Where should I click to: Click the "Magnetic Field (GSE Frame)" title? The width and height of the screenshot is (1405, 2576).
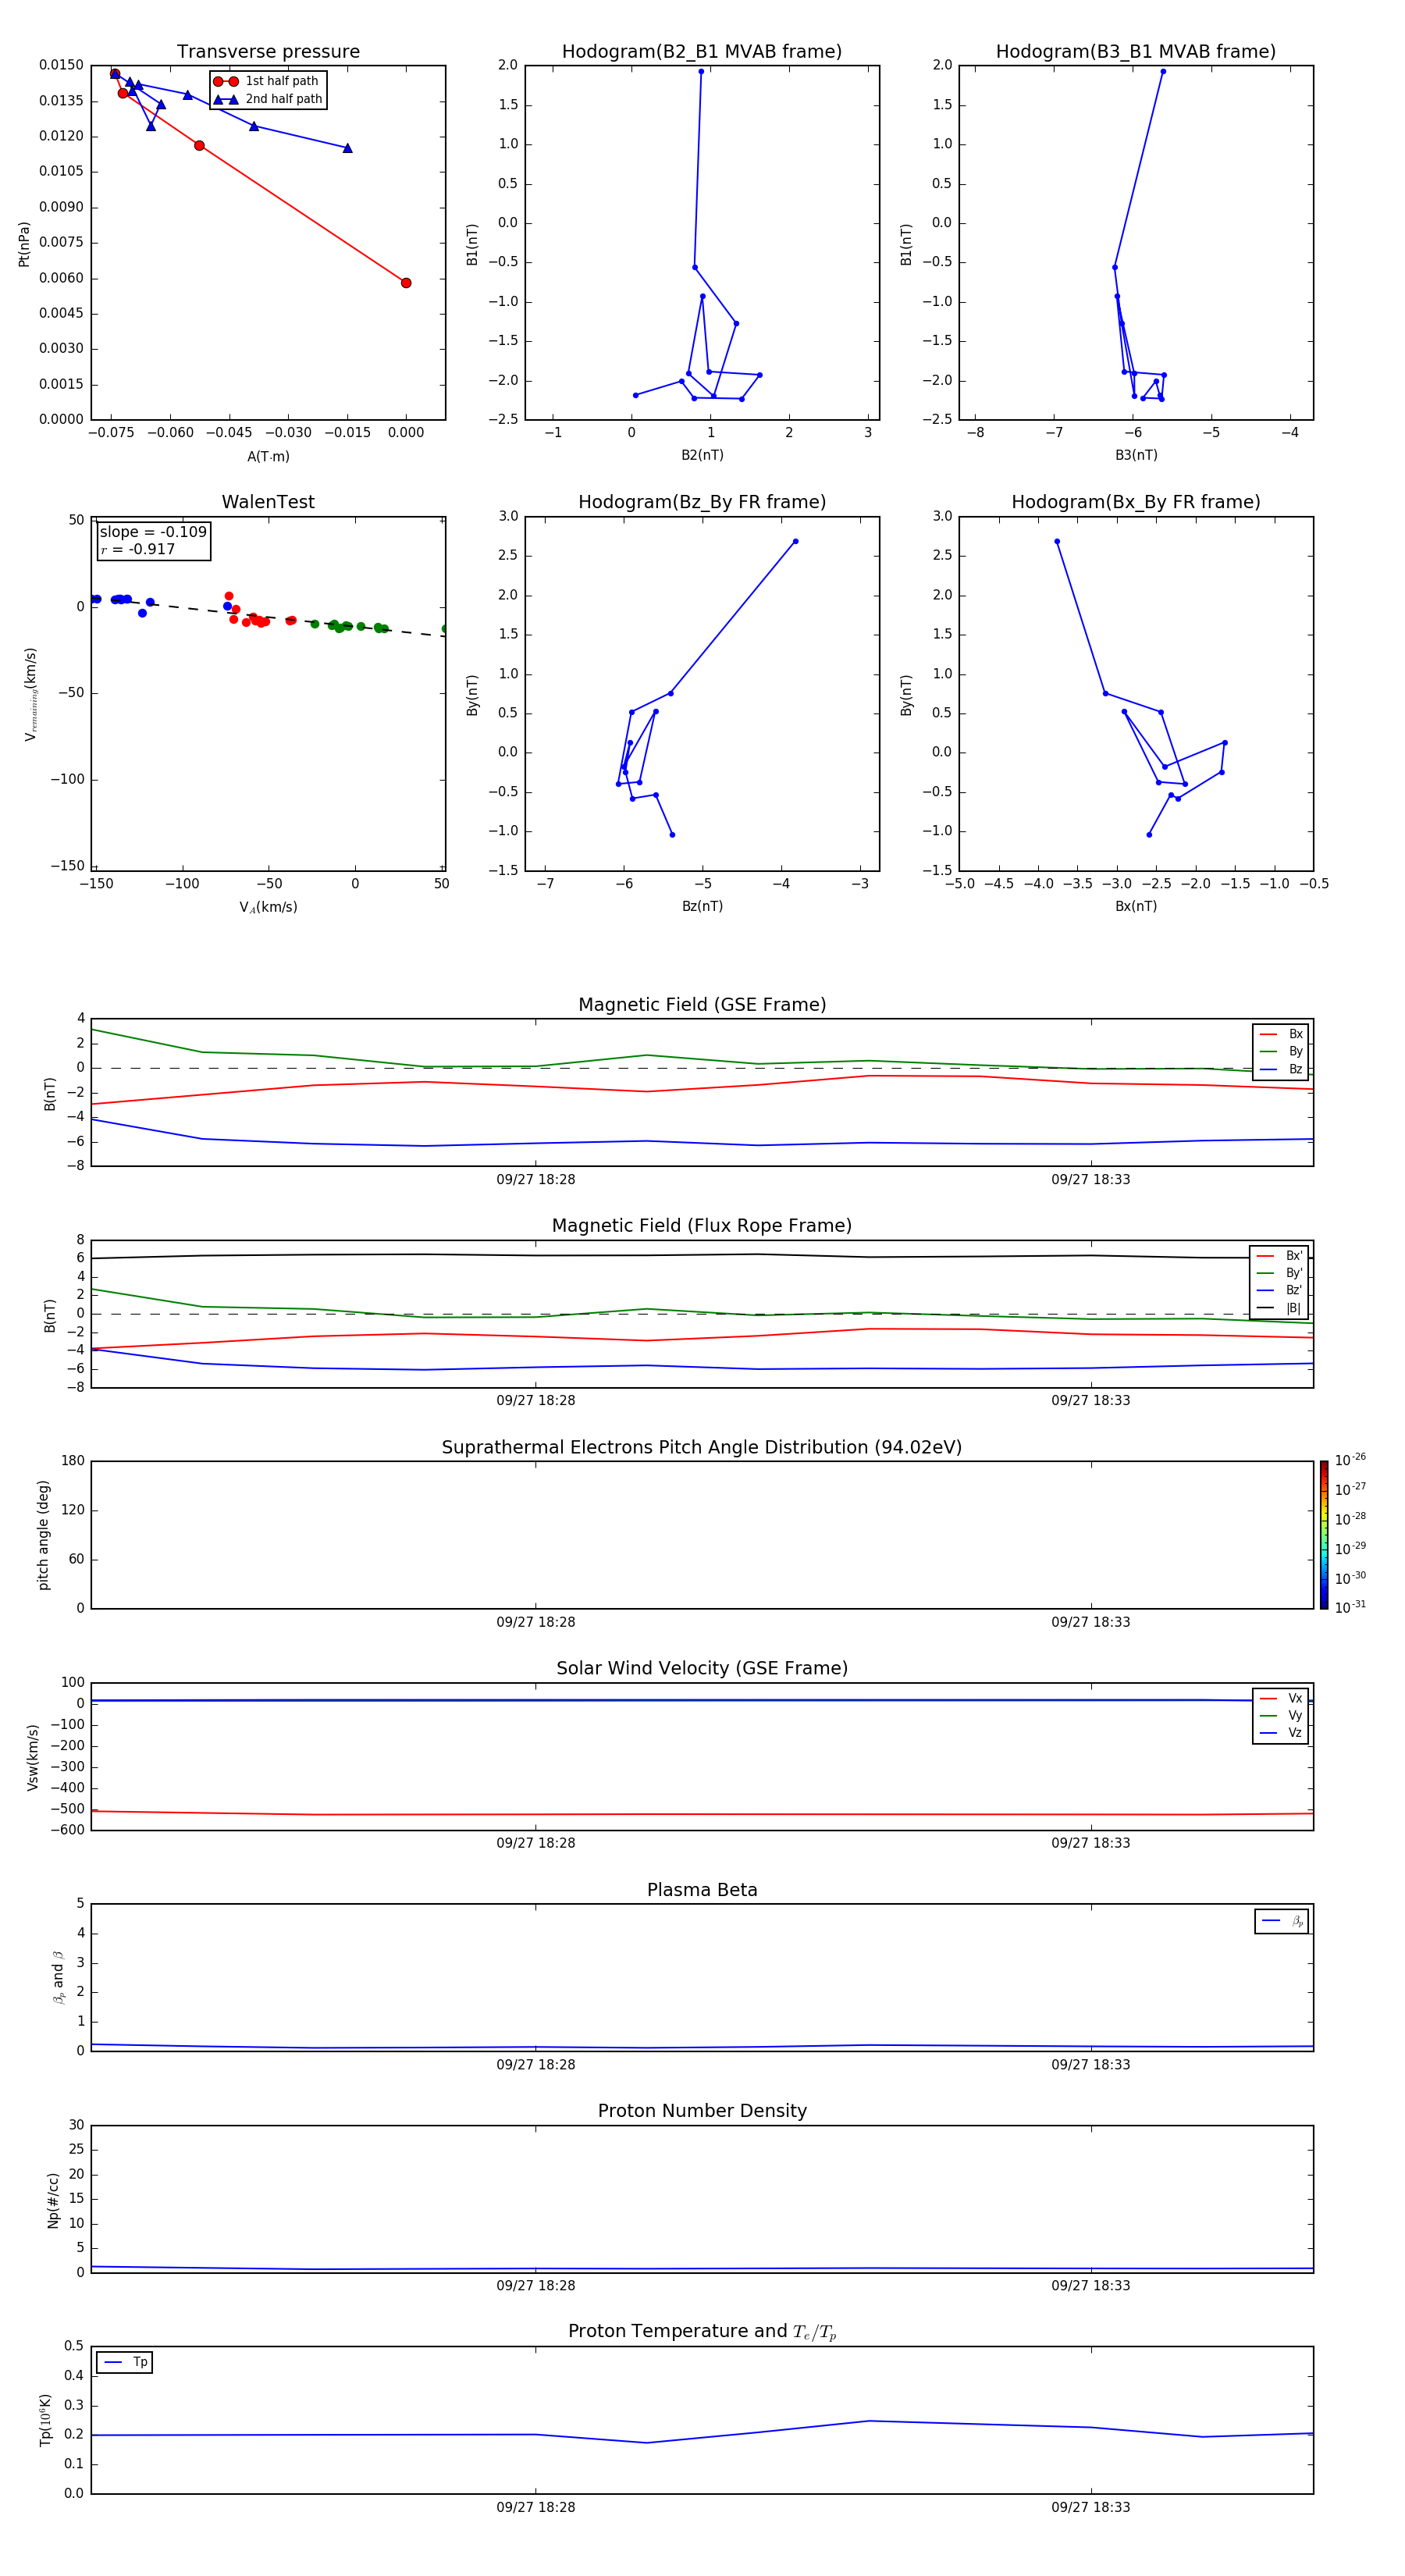[702, 1005]
